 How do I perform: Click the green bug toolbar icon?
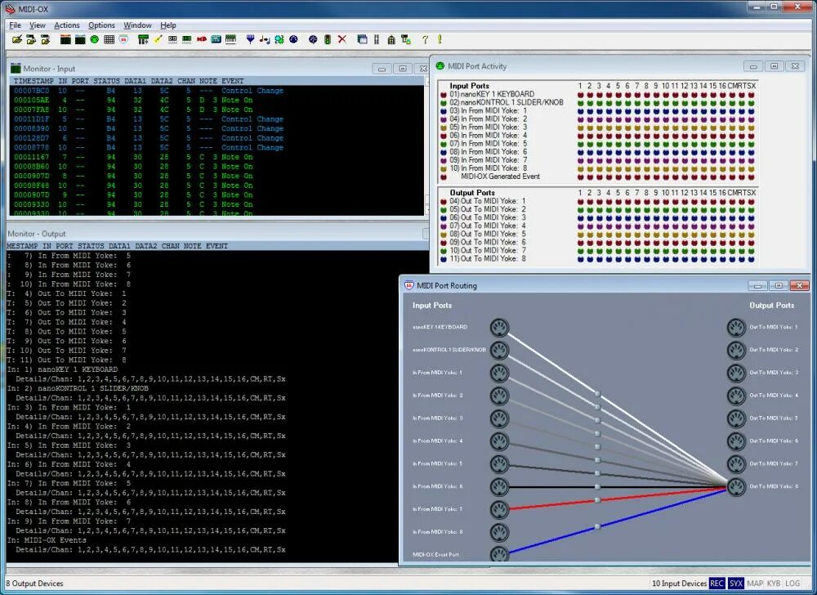pos(279,39)
